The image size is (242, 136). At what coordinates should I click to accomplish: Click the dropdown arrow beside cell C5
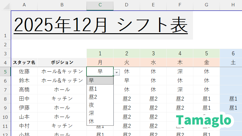click(117, 72)
